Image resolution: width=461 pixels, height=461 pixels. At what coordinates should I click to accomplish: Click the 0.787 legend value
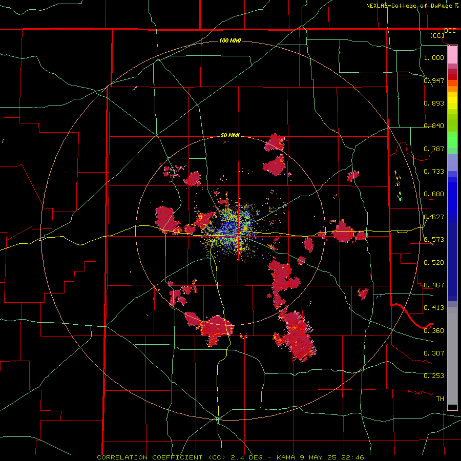point(434,149)
